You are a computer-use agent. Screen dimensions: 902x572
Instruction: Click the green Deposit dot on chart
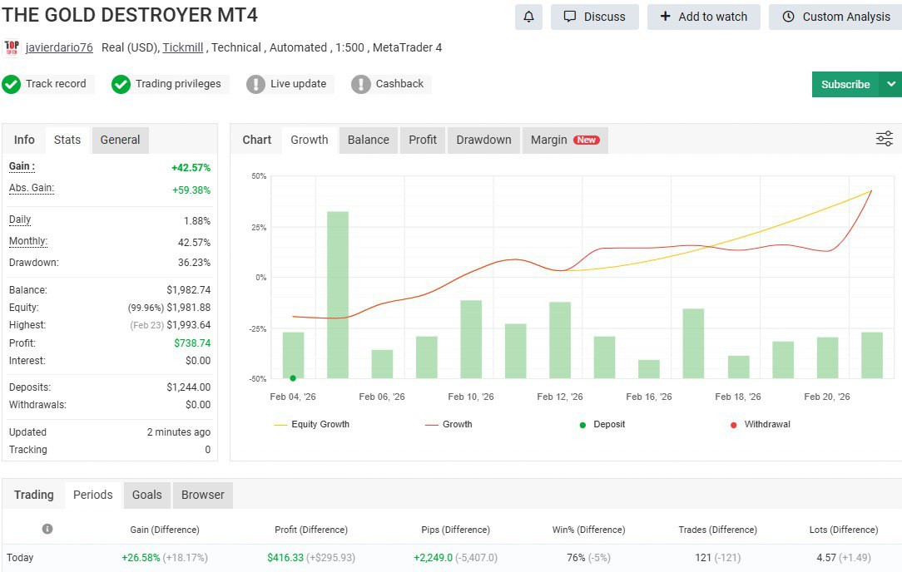pyautogui.click(x=293, y=377)
